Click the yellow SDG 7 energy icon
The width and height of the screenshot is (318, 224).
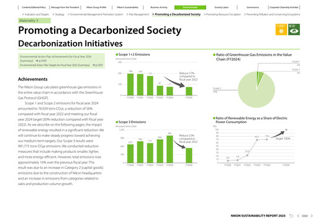(x=281, y=30)
